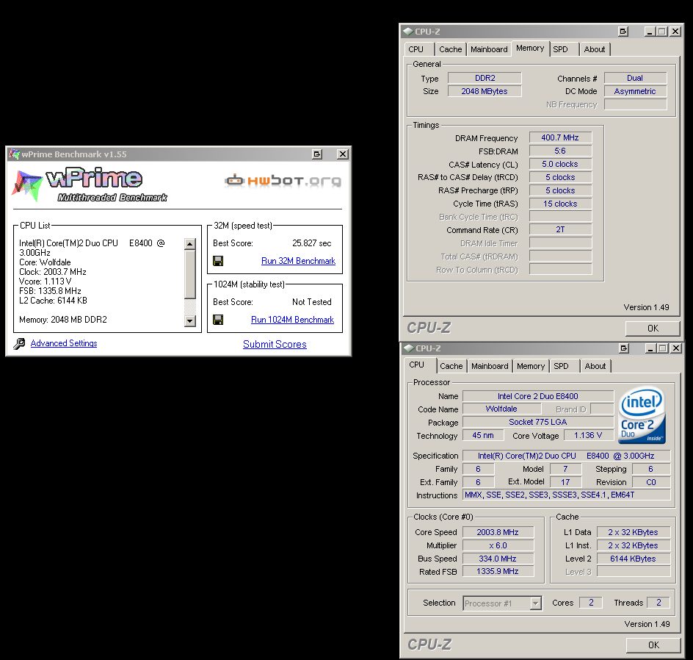Click the hwbot.org logo in wPrime

click(x=283, y=181)
